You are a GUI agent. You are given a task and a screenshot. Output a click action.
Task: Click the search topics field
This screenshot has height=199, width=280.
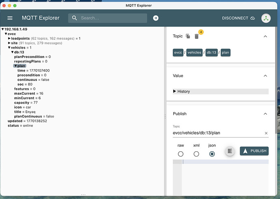point(112,18)
